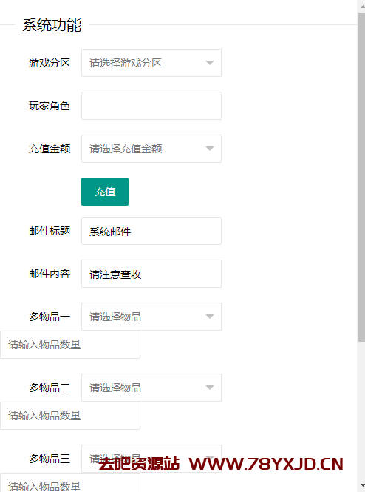
Task: Open the 多物品三 item dropdown
Action: point(151,459)
